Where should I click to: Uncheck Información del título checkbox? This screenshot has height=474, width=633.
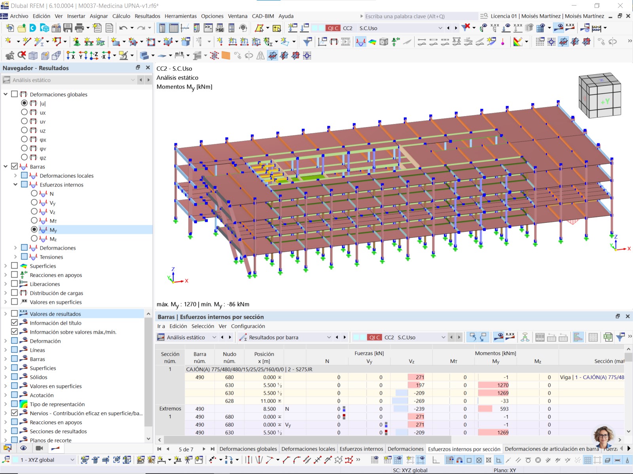[15, 323]
